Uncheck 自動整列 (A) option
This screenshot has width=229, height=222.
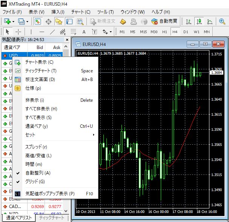(x=55, y=173)
